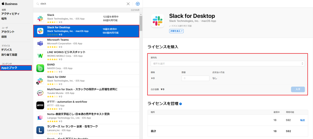Image resolution: width=313 pixels, height=139 pixels.
Task: Click the Apple Business logo
Action: coord(9,4)
